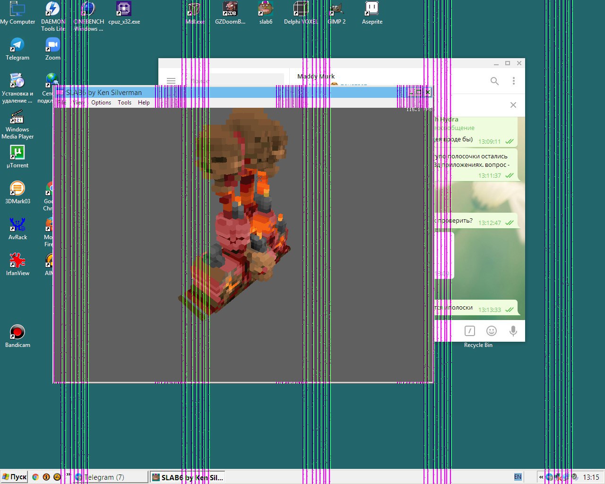Launch AvRack desktop shortcut
The height and width of the screenshot is (484, 605).
point(17,229)
